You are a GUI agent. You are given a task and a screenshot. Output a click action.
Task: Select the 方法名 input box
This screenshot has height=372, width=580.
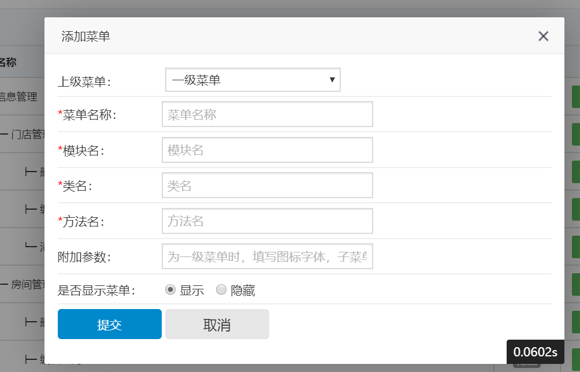pos(267,221)
